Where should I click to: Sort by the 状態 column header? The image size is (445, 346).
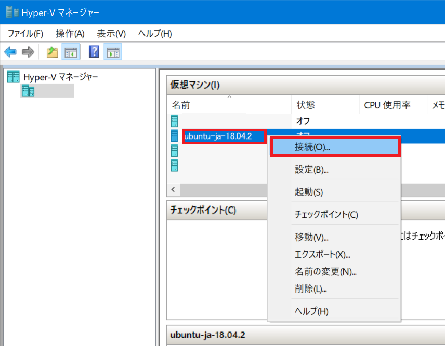pos(325,105)
